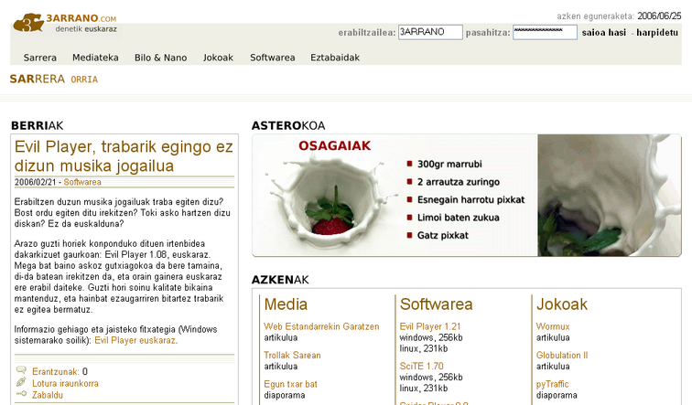
Task: Open the pyTraffic diaporama
Action: (x=552, y=384)
